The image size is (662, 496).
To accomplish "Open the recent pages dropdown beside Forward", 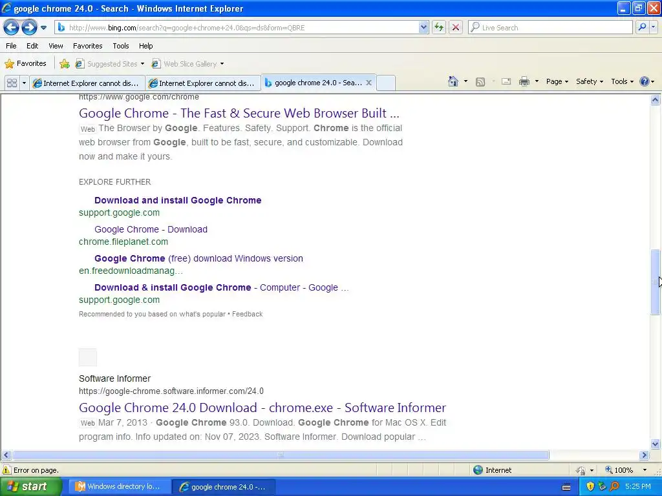I will (x=43, y=28).
